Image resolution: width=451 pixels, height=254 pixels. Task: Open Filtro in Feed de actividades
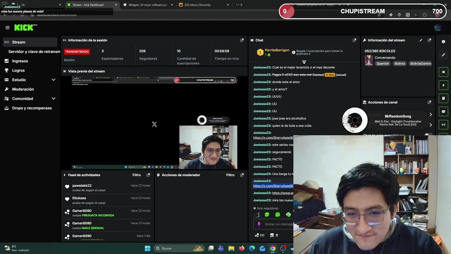click(x=136, y=175)
